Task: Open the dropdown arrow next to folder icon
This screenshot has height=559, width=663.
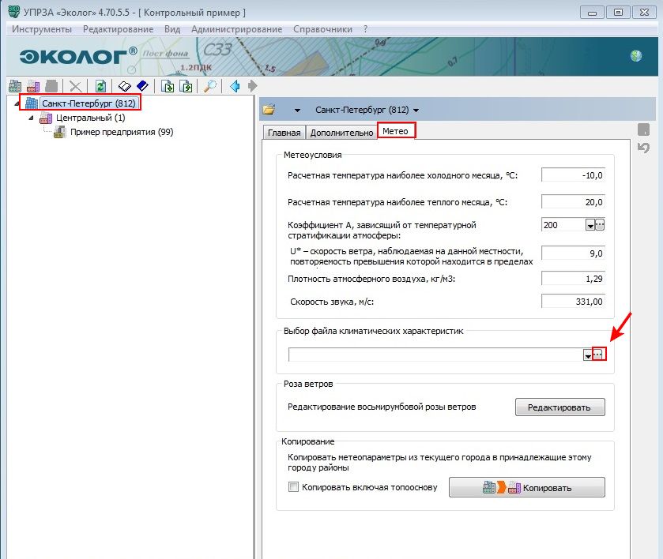Action: [x=297, y=111]
